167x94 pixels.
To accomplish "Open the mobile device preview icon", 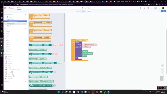I will pyautogui.click(x=145, y=8).
